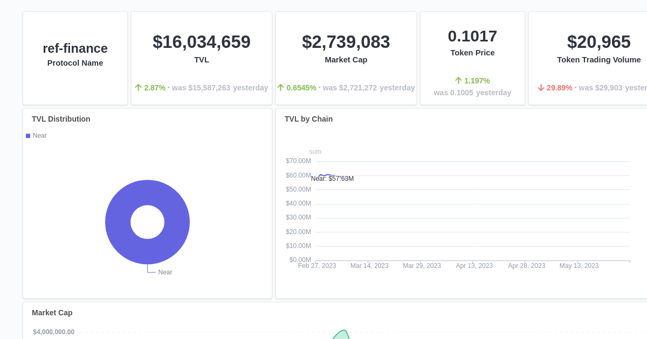Click the was $15,587,263 yesterday link
Screen dimensions: 647x339
coord(220,87)
